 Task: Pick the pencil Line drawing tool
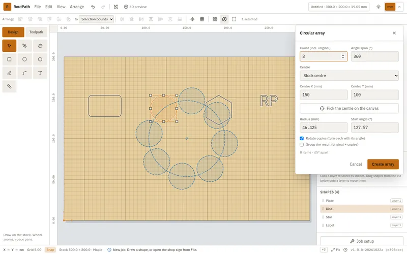coord(9,73)
